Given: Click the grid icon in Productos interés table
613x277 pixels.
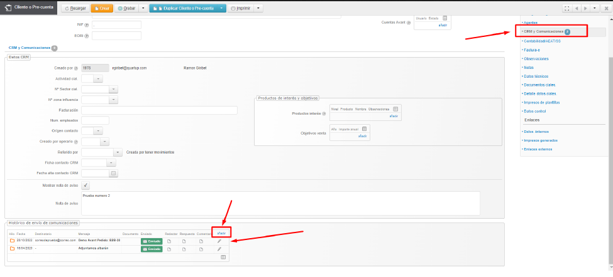Looking at the screenshot, I should (395, 110).
